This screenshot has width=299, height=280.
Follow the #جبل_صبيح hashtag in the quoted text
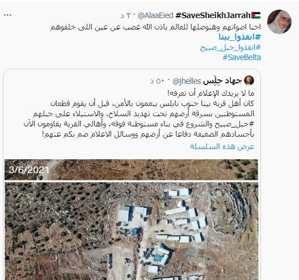coord(234,124)
